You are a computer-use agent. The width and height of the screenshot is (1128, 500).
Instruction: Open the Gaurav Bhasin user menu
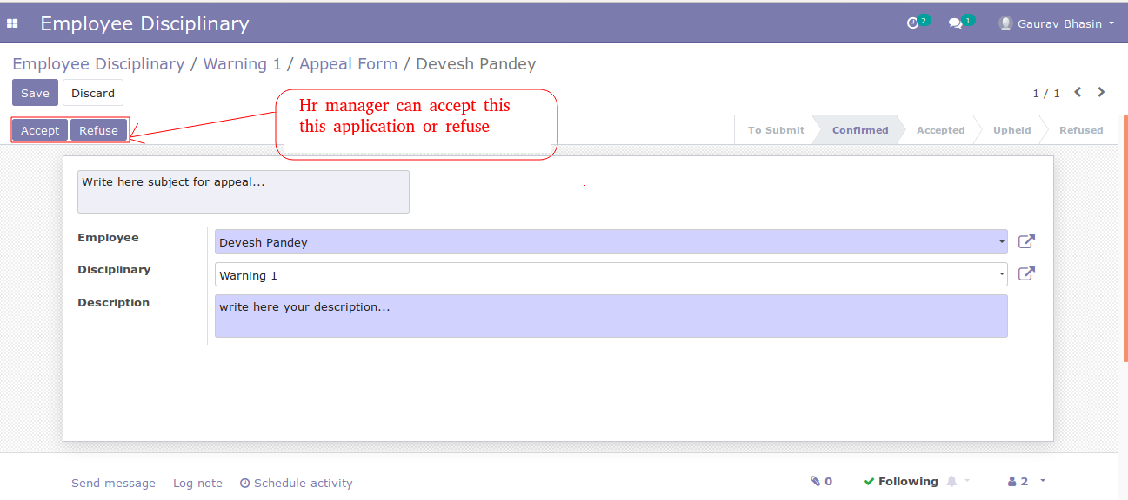point(1057,23)
